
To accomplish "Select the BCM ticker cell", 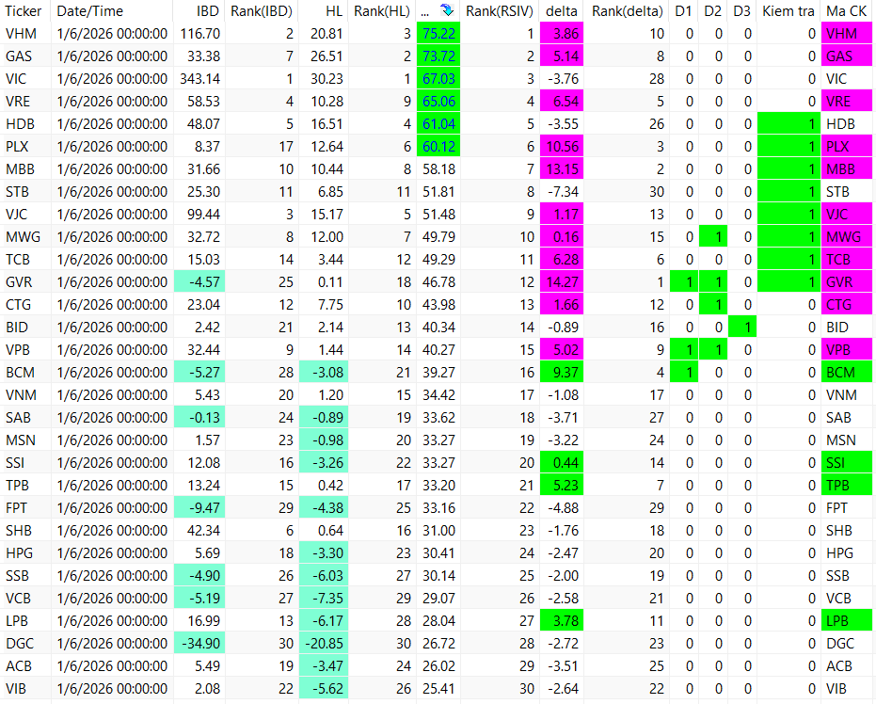I will click(x=25, y=373).
